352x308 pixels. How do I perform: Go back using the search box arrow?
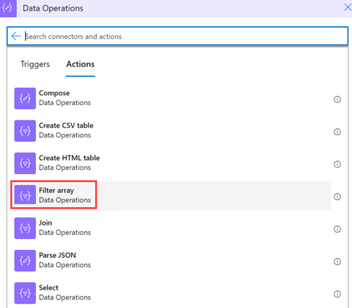pyautogui.click(x=16, y=36)
